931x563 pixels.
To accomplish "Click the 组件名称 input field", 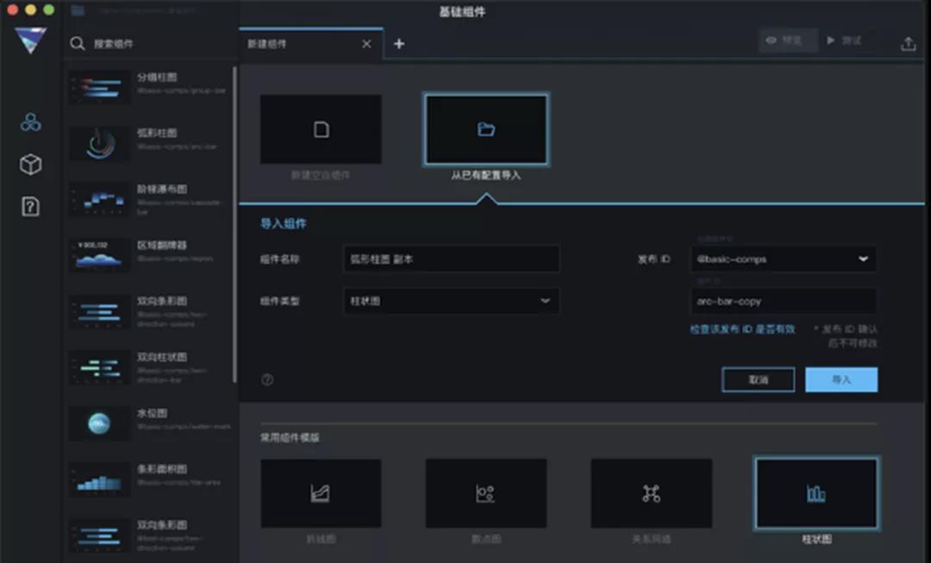I will (452, 259).
